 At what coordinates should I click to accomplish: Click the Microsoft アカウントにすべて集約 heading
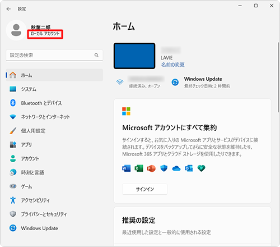(170, 128)
